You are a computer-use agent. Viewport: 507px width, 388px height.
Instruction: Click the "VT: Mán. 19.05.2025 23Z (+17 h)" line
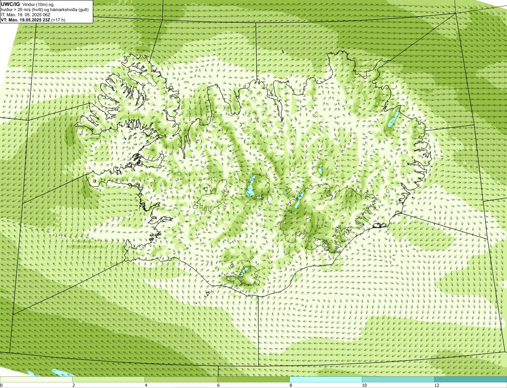(33, 19)
